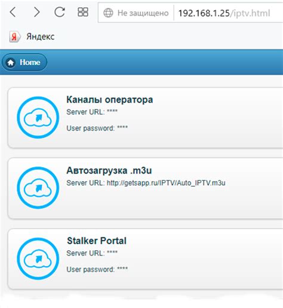The width and height of the screenshot is (283, 308).
Task: Open the Каналы оператора entry
Action: pos(110,100)
